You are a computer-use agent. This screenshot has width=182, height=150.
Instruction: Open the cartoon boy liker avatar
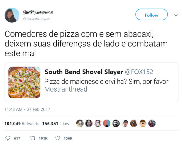coord(143,123)
